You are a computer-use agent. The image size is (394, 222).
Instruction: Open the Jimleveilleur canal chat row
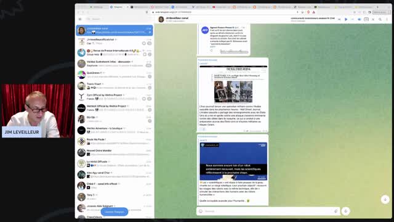click(x=115, y=30)
